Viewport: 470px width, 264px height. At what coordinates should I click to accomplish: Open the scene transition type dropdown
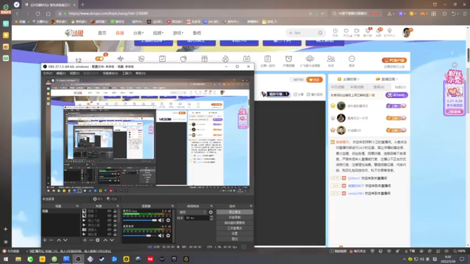192,212
